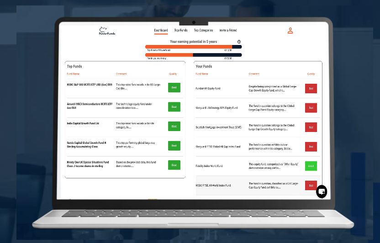
Task: Click the Top Funds panel title
Action: point(74,66)
